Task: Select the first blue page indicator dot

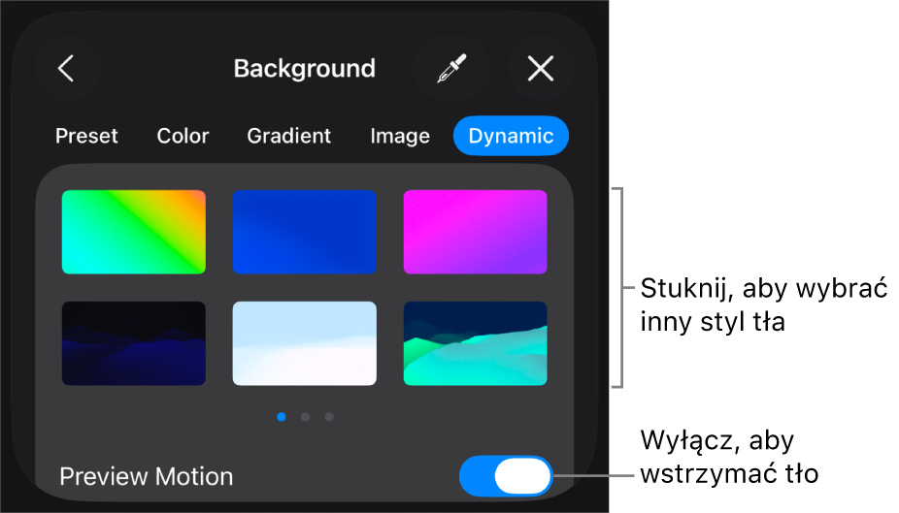Action: (281, 417)
